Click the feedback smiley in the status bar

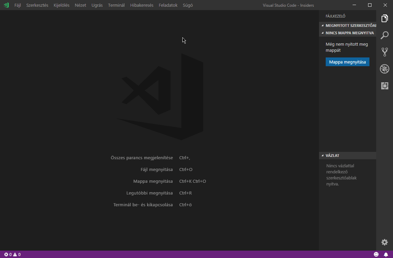coord(376,254)
